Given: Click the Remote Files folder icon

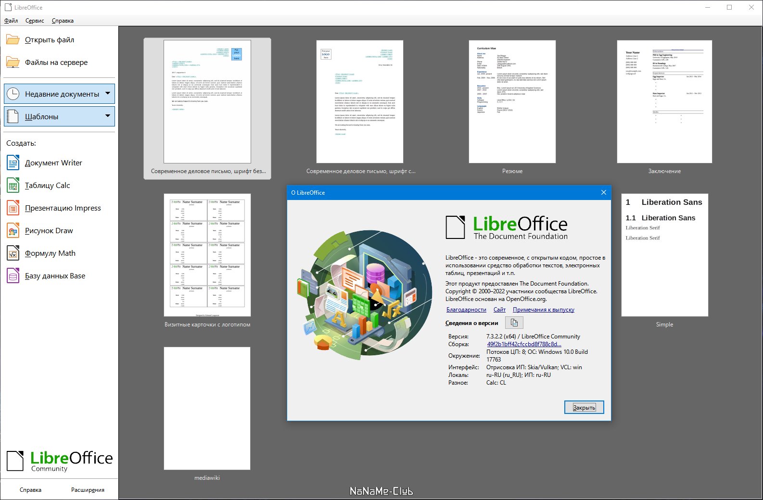Looking at the screenshot, I should click(13, 62).
